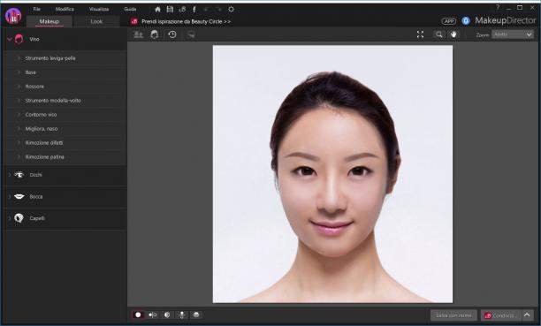Expand the Capelli section arrow
The height and width of the screenshot is (326, 541).
(10, 218)
